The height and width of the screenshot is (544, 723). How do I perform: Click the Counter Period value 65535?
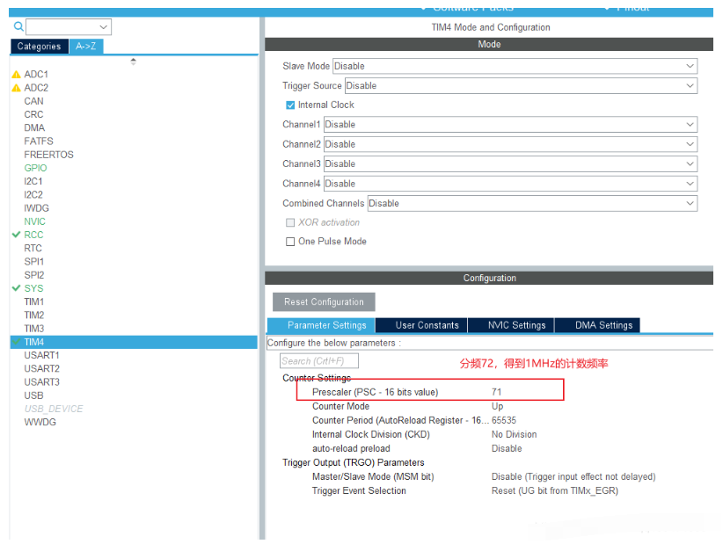504,421
